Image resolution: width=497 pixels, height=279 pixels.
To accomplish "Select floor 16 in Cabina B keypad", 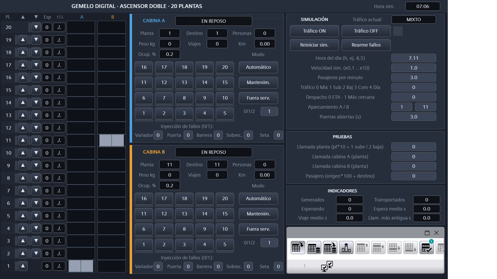I will (144, 199).
